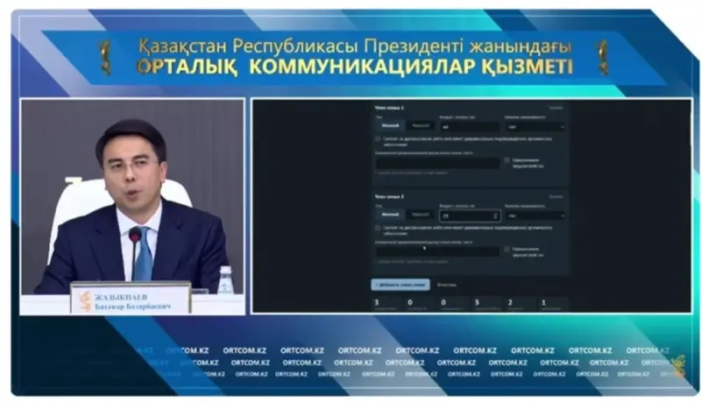This screenshot has width=701, height=402.
Task: Select Женский gender for family member 2
Action: pyautogui.click(x=390, y=126)
